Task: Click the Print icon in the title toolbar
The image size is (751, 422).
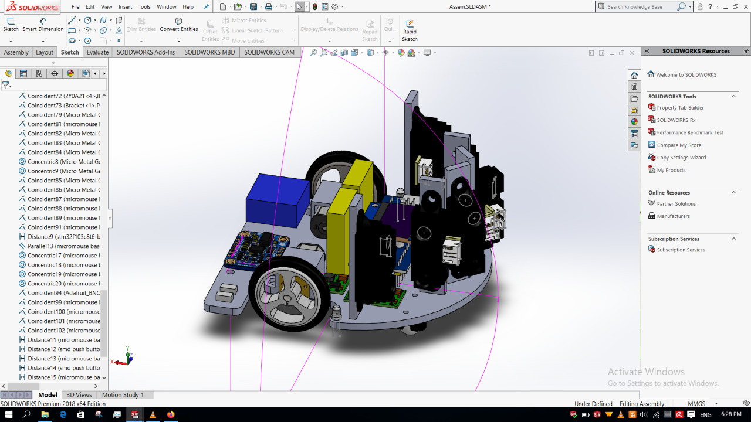Action: click(x=268, y=6)
